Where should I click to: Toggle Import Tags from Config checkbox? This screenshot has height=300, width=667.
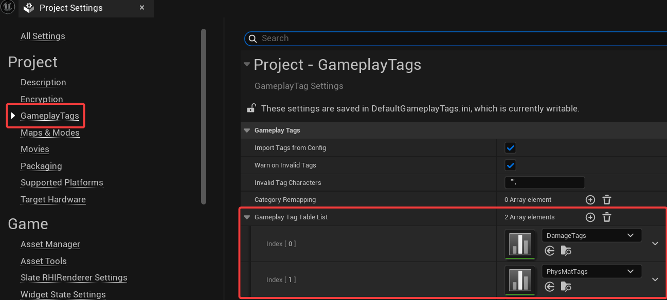pyautogui.click(x=510, y=148)
